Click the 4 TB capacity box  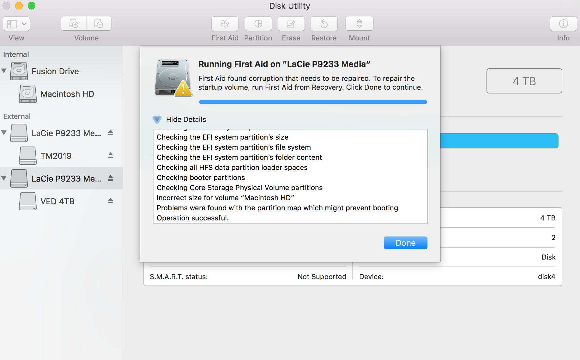tap(524, 81)
